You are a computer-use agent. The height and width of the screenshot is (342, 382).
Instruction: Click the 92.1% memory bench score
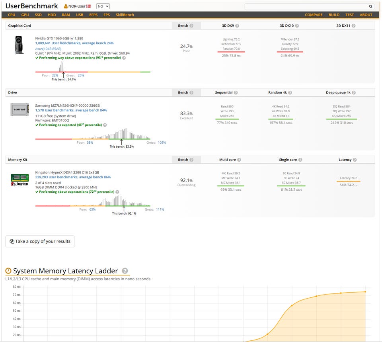coord(186,180)
